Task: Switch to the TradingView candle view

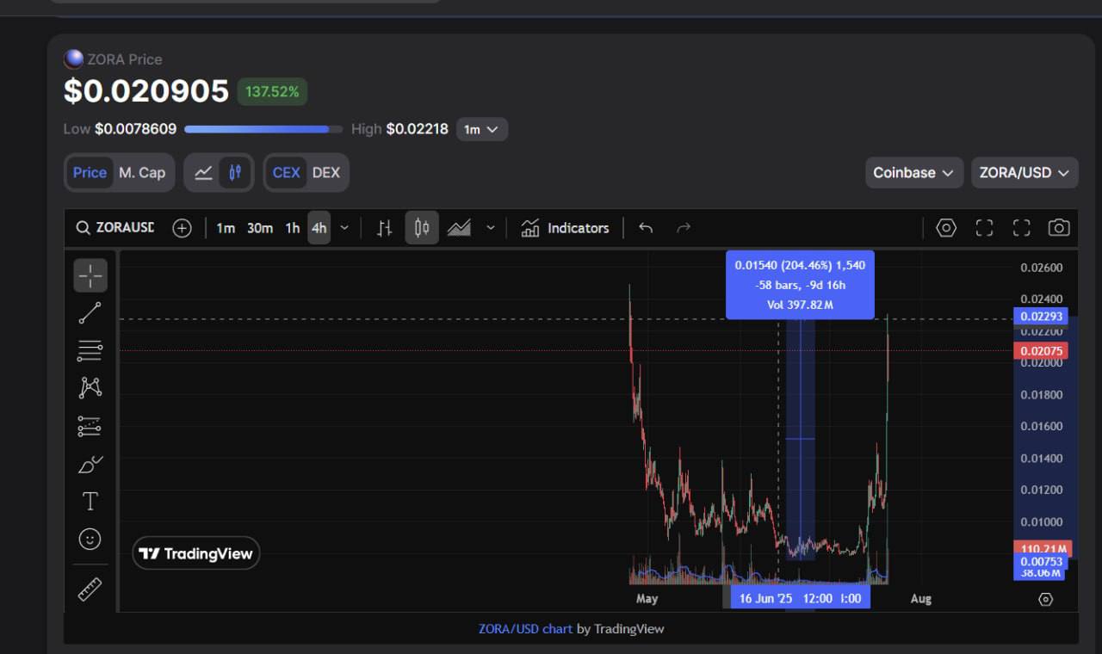Action: click(234, 173)
